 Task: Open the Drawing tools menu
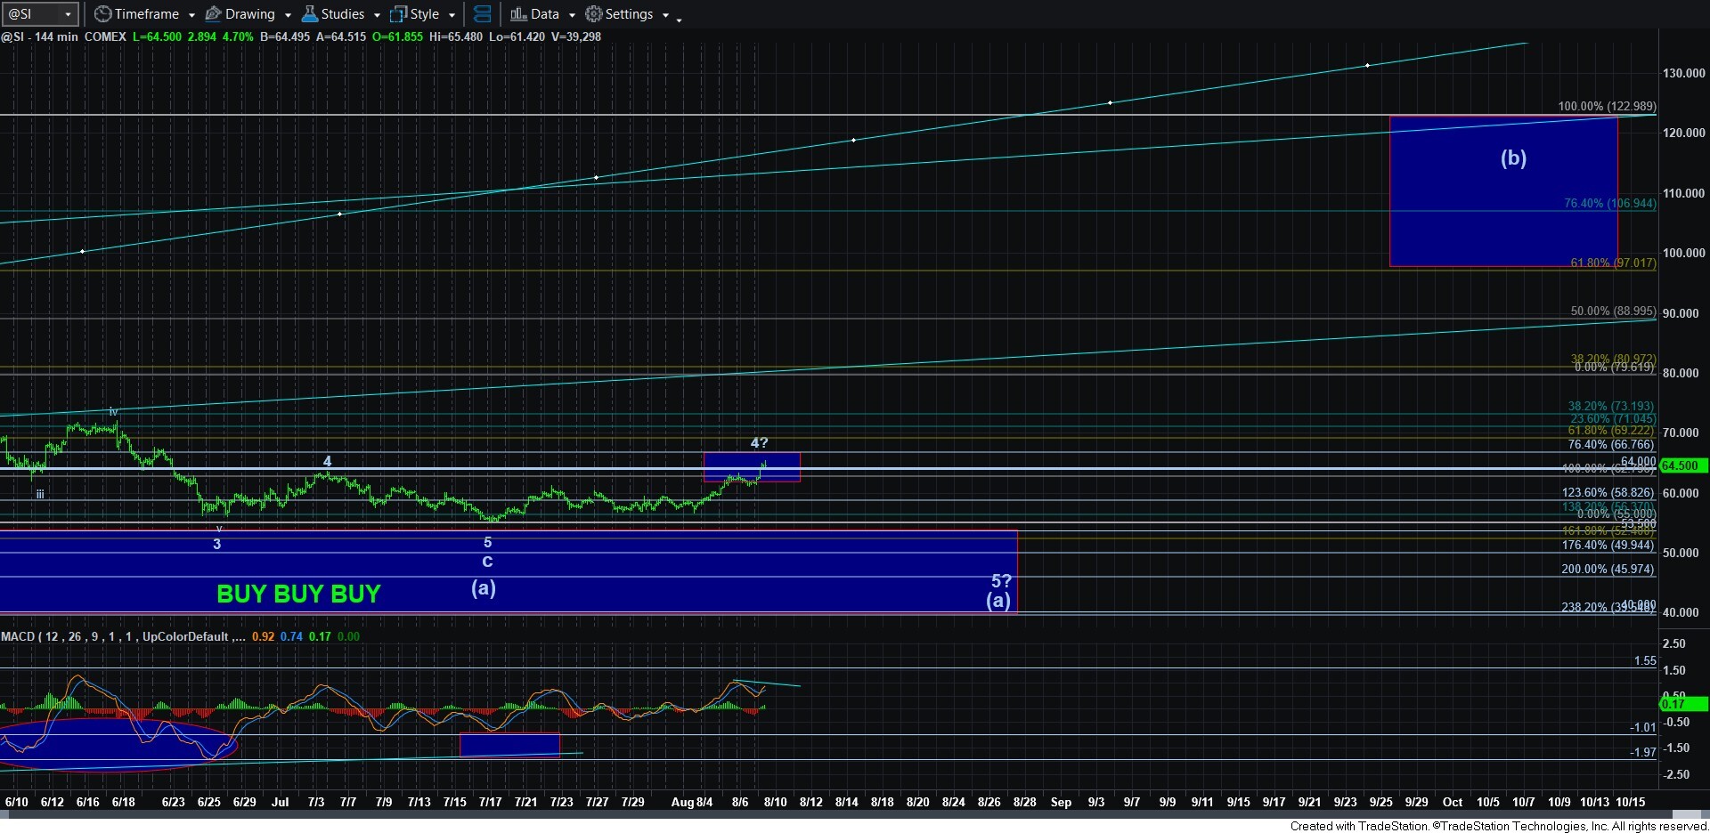coord(240,14)
